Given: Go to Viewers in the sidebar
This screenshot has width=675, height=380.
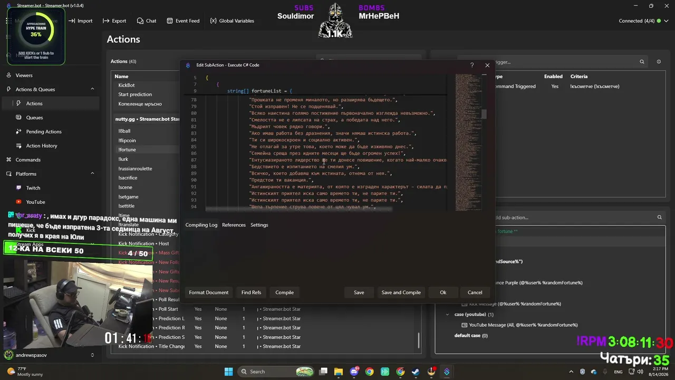Looking at the screenshot, I should [24, 75].
